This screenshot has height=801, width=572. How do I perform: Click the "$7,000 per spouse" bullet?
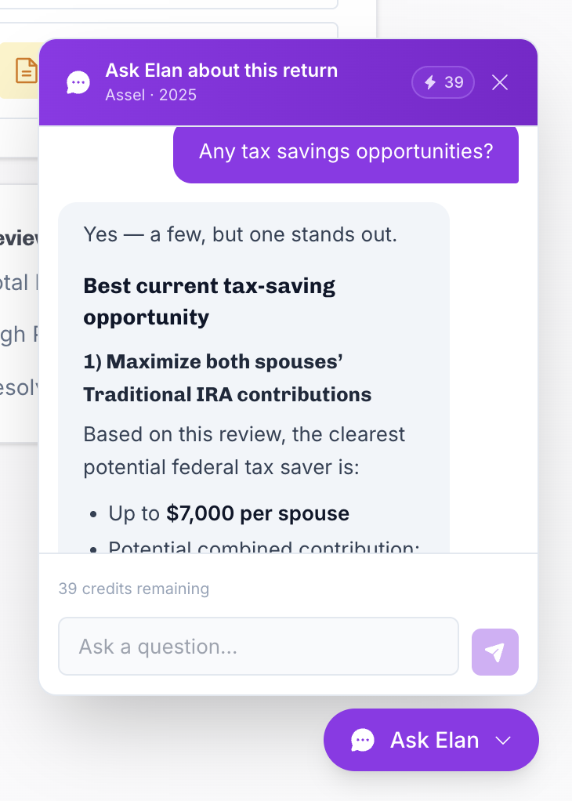[x=229, y=513]
